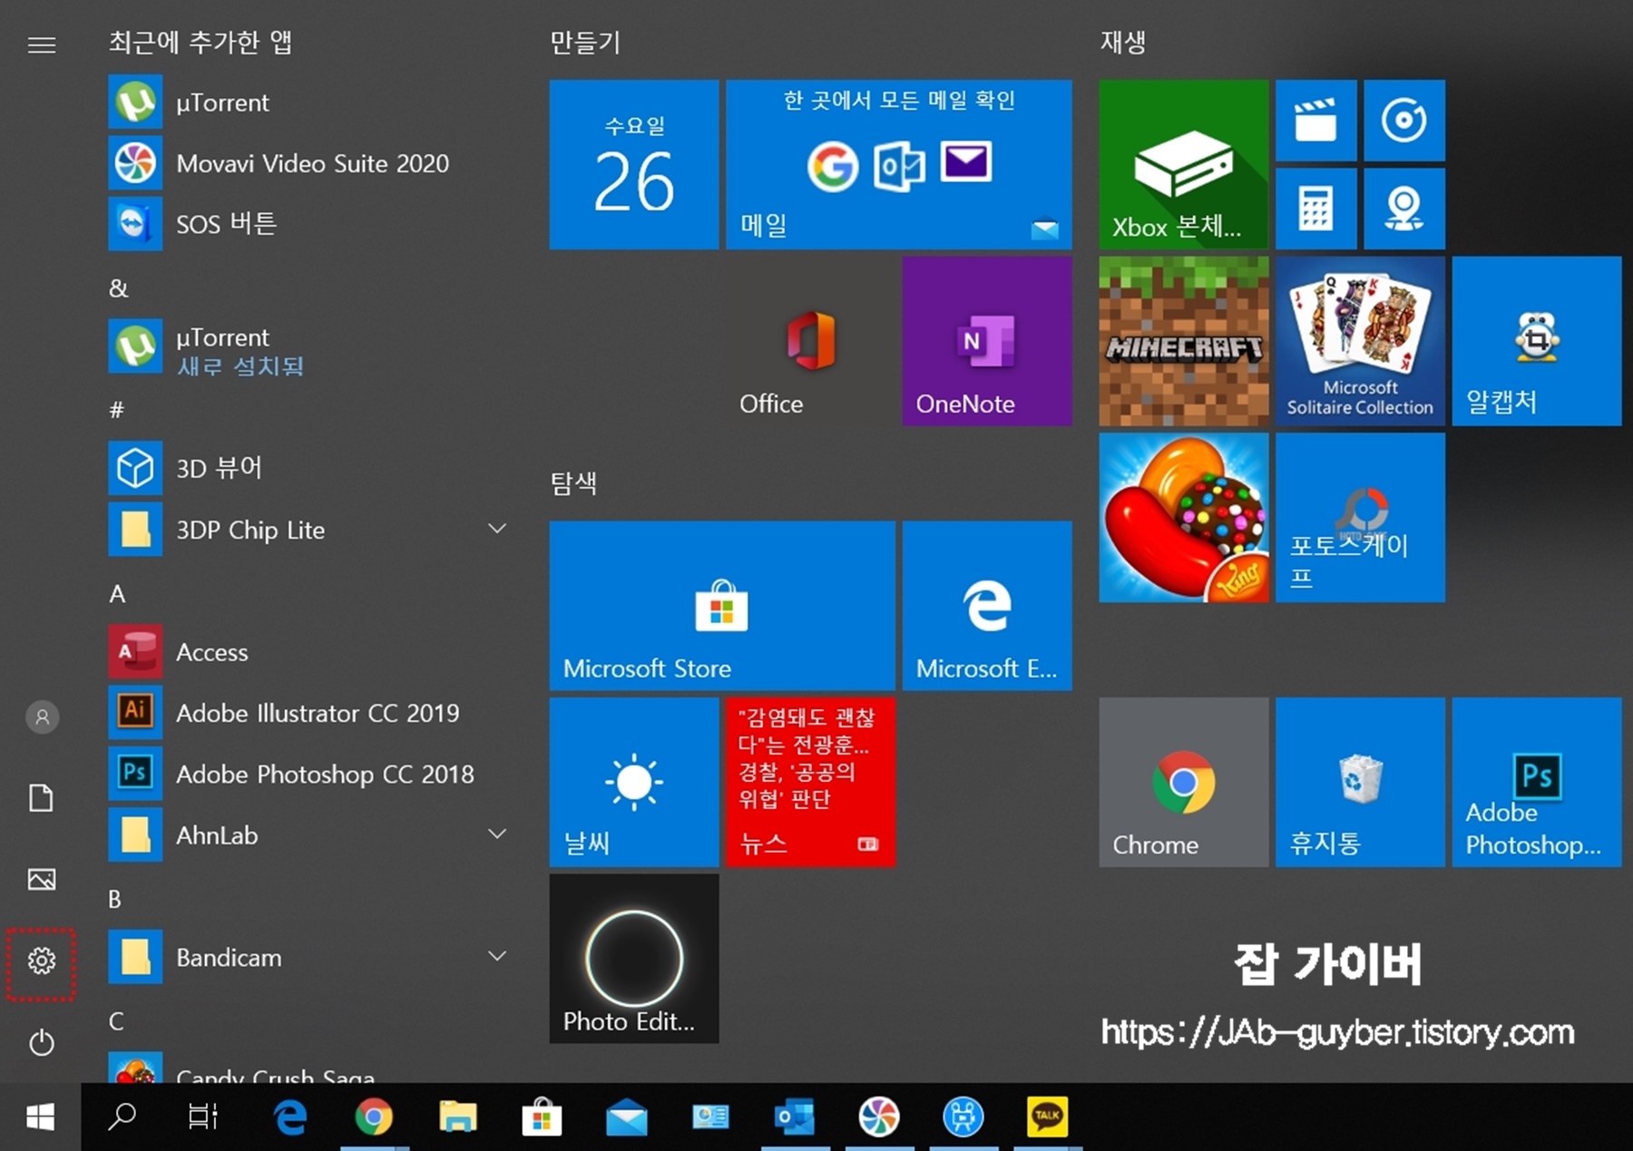Launch Access from the app list
This screenshot has width=1633, height=1151.
[308, 652]
